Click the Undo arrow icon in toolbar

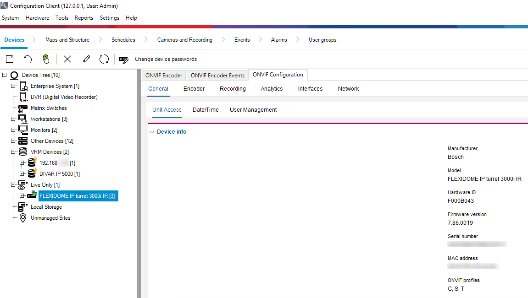[x=28, y=59]
